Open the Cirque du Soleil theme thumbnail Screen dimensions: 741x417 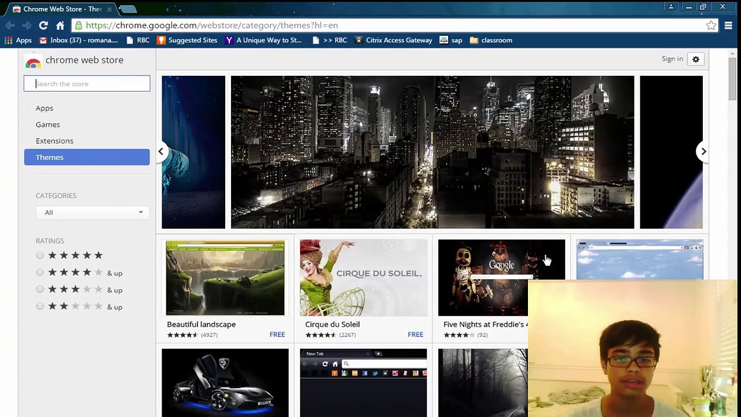(364, 278)
